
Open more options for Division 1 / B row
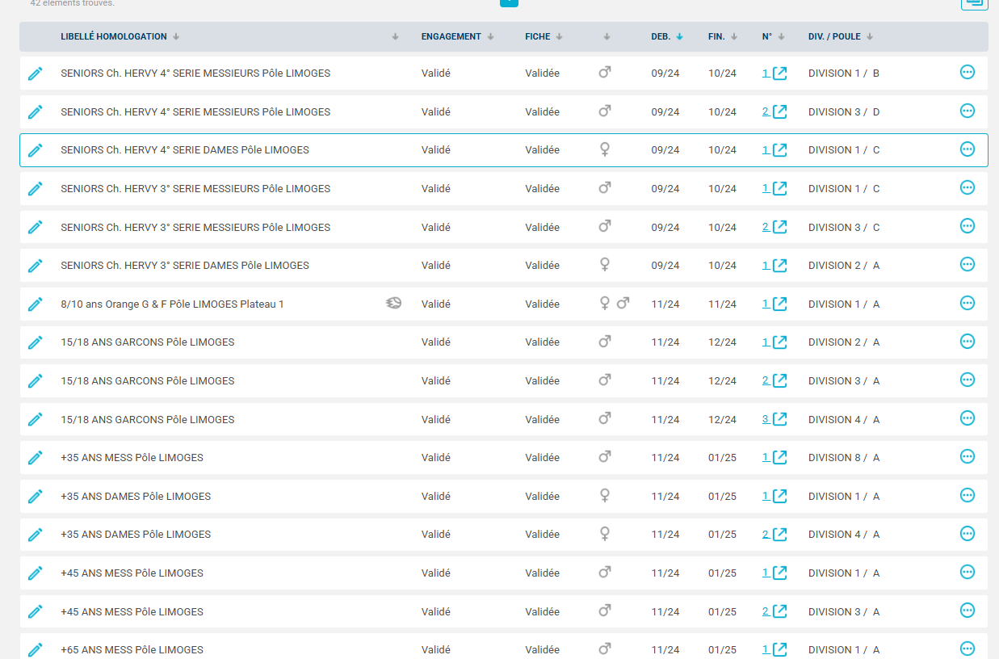pos(967,73)
